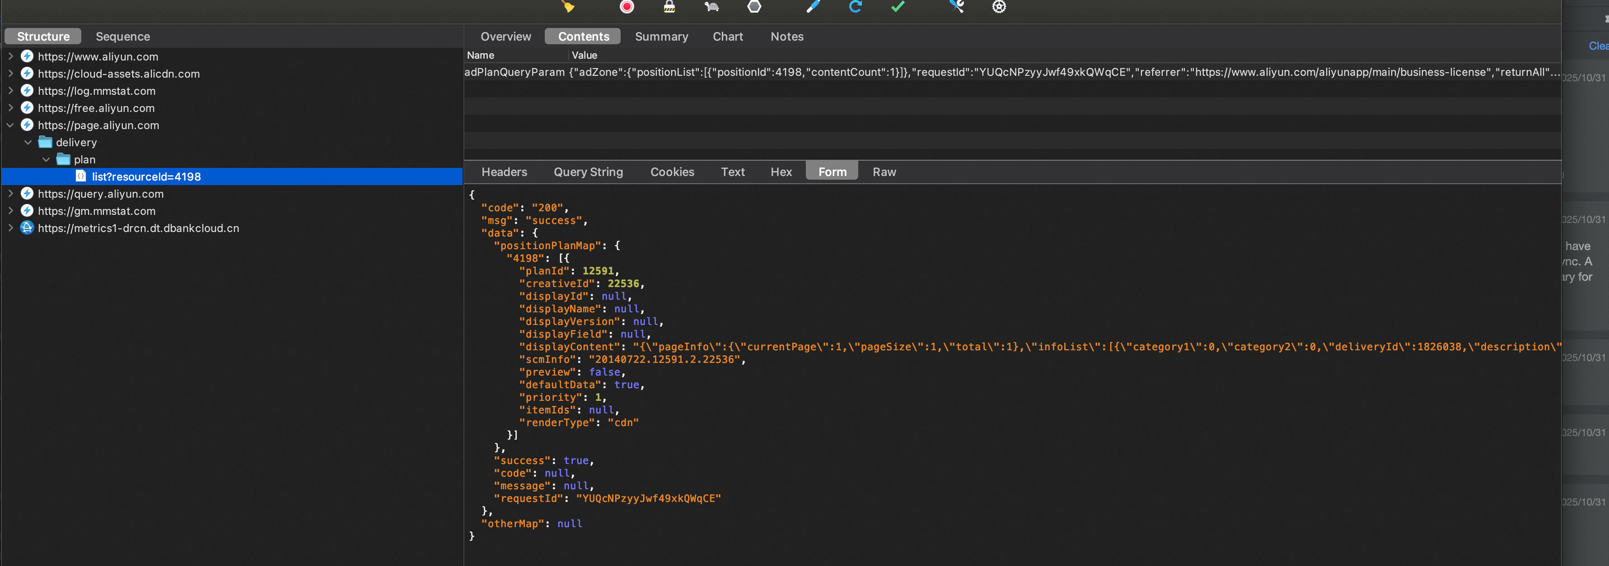Open the tools wrench icon
Image resolution: width=1609 pixels, height=566 pixels.
tap(956, 7)
